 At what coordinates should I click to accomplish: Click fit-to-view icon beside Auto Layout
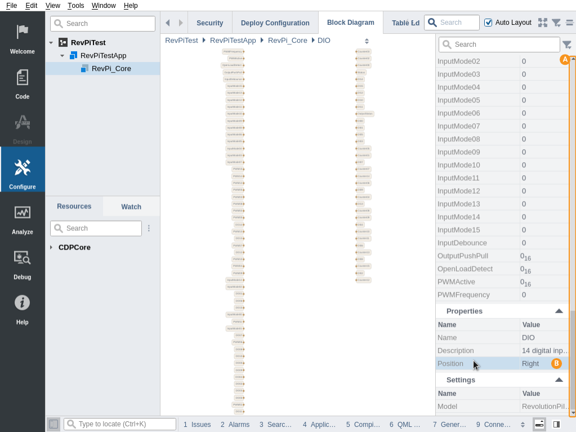(x=543, y=23)
